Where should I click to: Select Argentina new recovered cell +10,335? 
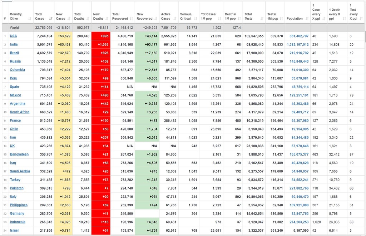click(x=147, y=103)
